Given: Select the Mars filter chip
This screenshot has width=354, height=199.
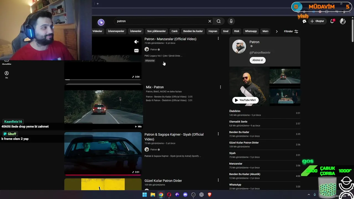Looking at the screenshot, I should [x=265, y=31].
